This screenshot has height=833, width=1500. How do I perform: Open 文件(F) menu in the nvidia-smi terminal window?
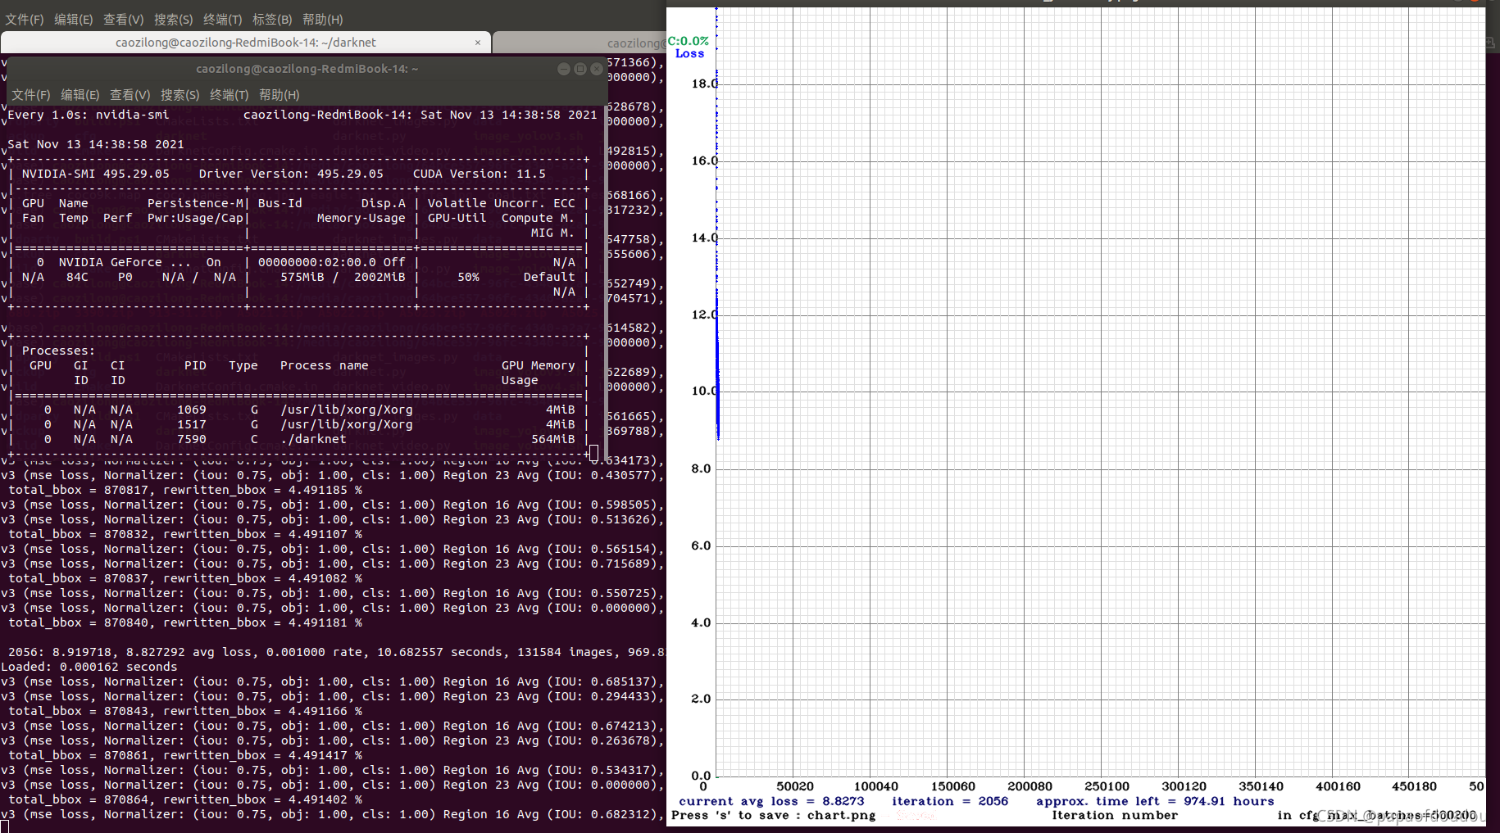(x=31, y=95)
